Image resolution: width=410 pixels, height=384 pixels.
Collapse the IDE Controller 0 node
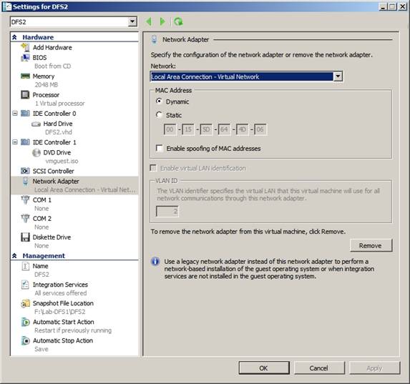(x=15, y=113)
